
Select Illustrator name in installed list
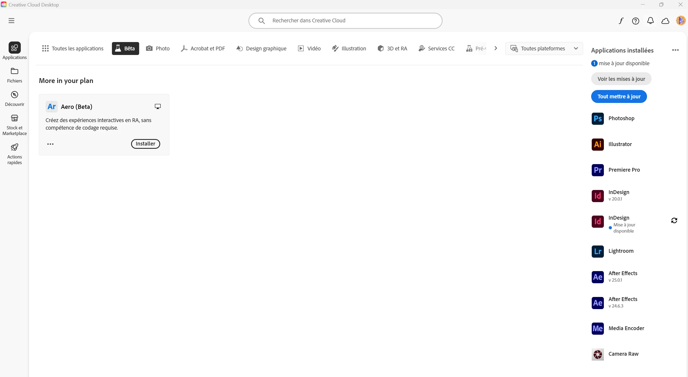620,144
